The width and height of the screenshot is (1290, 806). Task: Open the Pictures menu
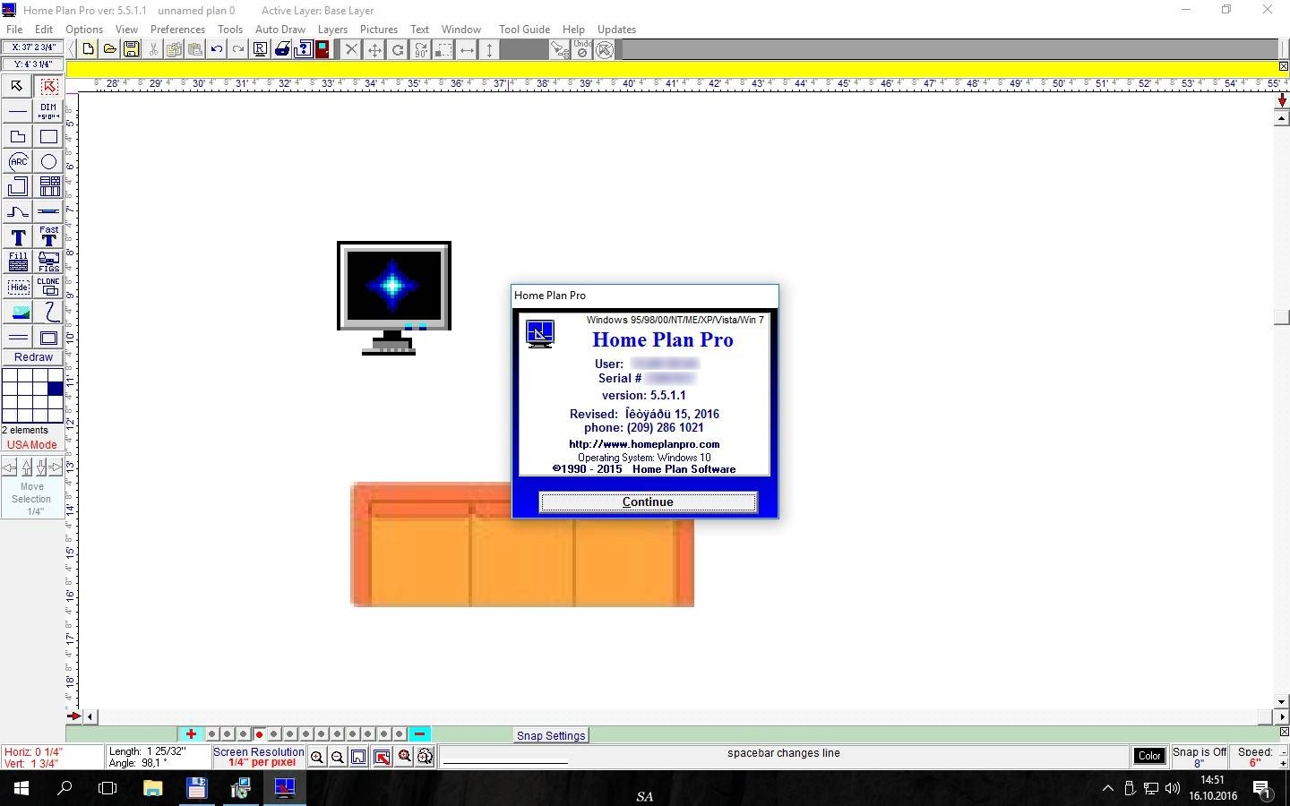[x=379, y=30]
